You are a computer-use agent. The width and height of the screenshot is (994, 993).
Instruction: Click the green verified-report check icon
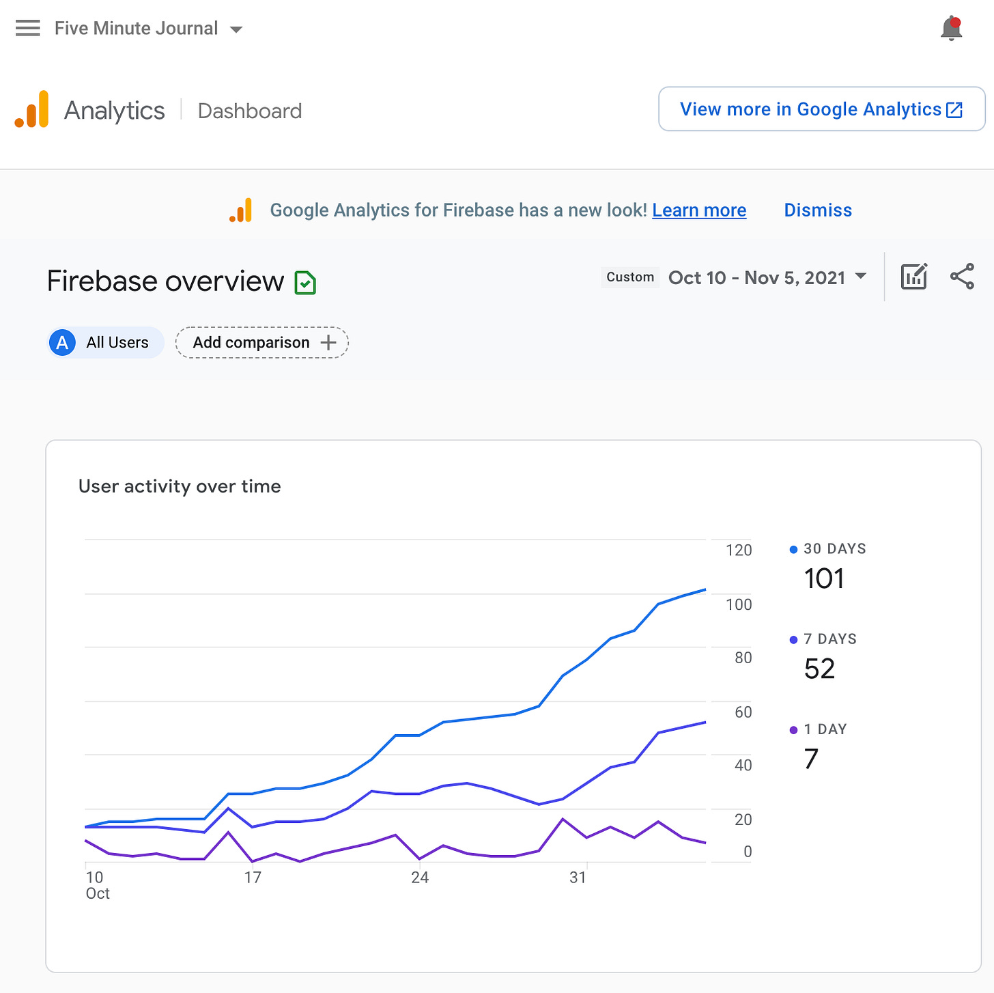[305, 282]
